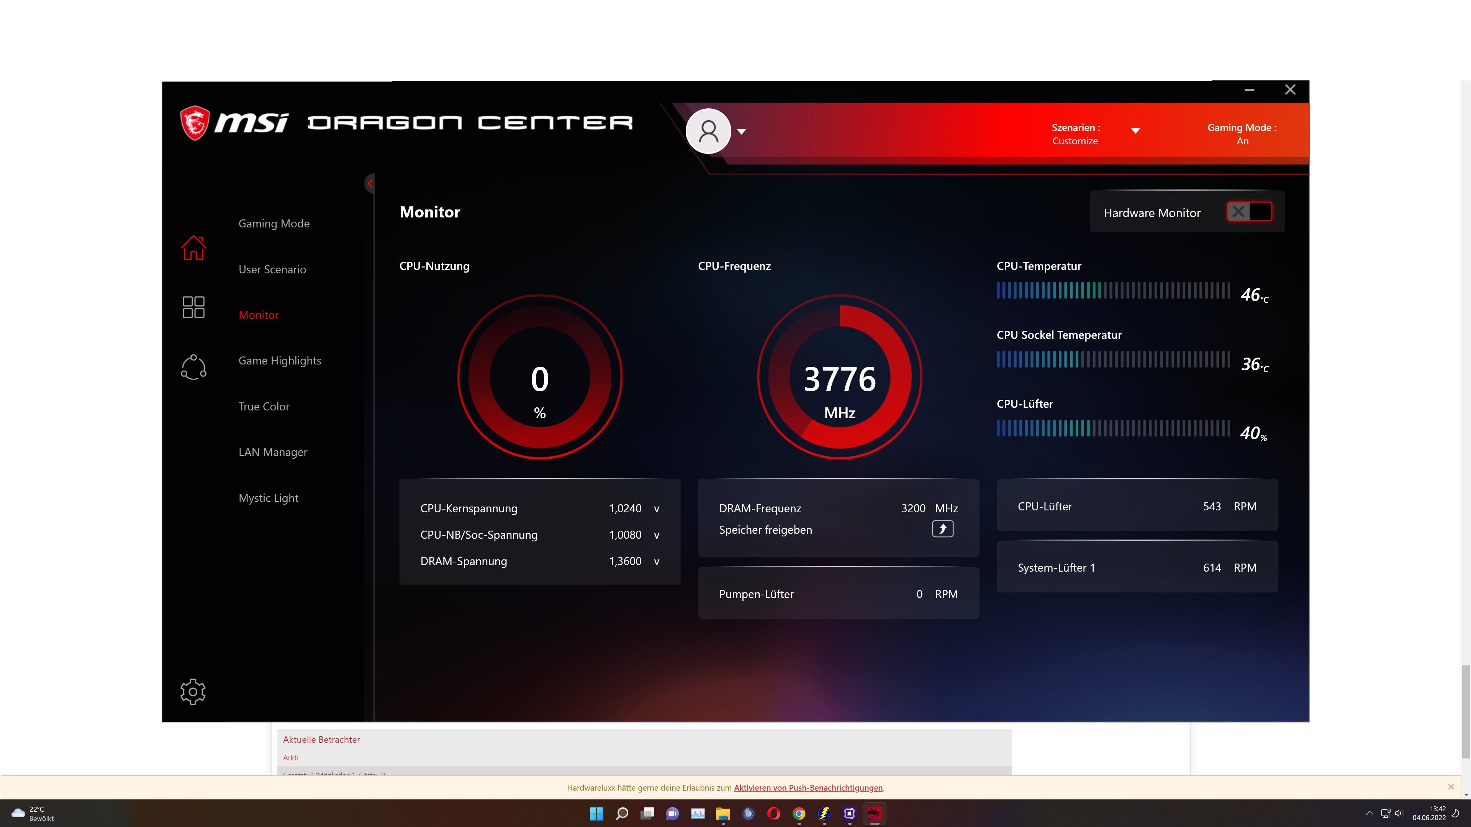Dismiss the push notification banner
Screen dimensions: 1471x827
coord(1450,786)
